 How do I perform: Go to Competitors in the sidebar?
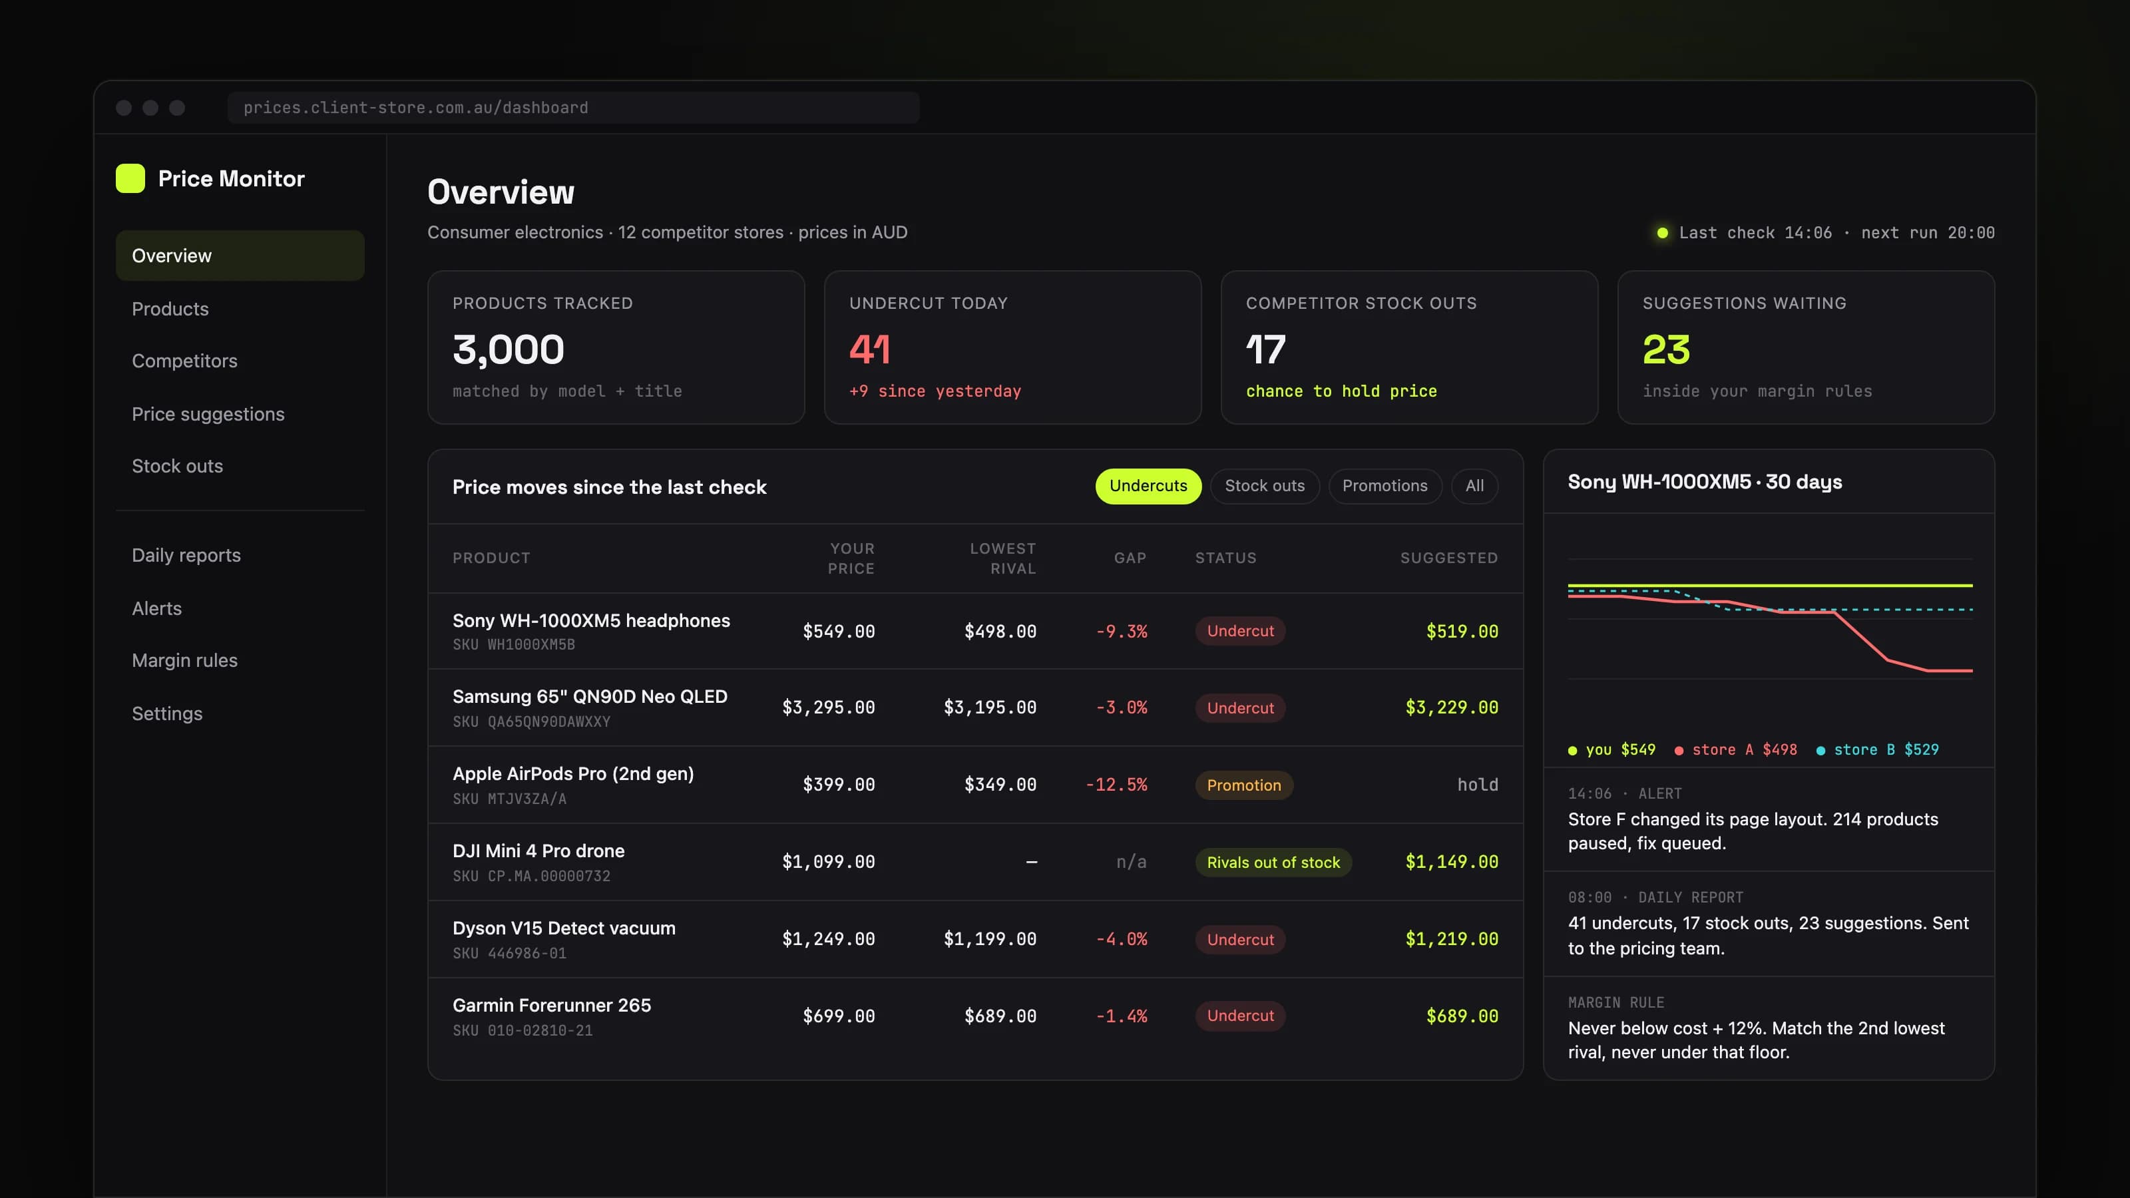(240, 361)
